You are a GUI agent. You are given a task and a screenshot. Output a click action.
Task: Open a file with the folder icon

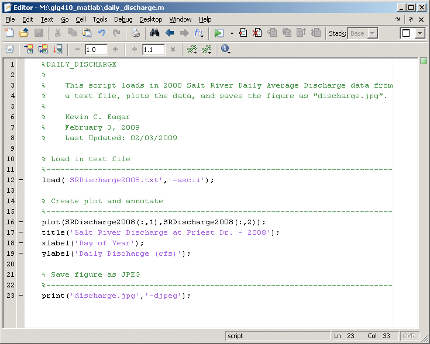(x=24, y=33)
